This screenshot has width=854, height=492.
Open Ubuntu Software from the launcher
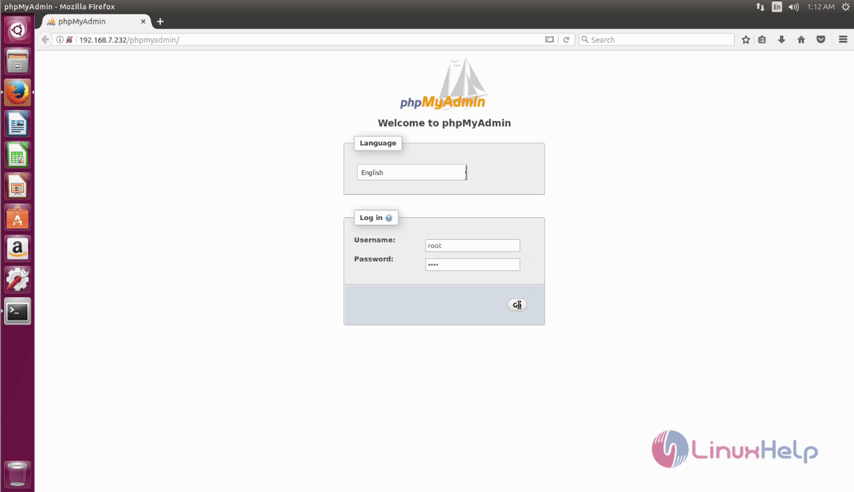point(17,218)
